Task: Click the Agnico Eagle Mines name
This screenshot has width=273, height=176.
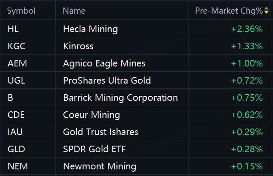Action: pyautogui.click(x=104, y=63)
